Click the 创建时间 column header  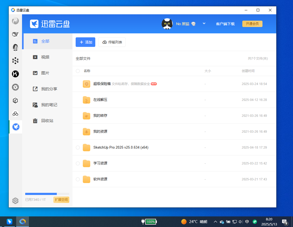tap(248, 71)
